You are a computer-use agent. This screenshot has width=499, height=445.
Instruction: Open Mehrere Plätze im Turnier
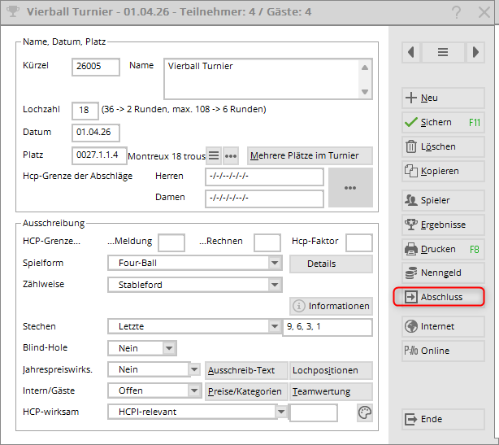pos(310,155)
